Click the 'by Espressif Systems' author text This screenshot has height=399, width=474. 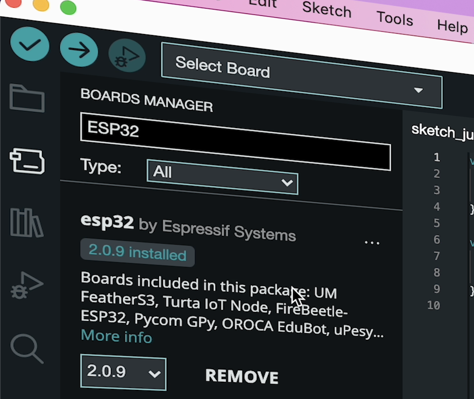pos(217,230)
